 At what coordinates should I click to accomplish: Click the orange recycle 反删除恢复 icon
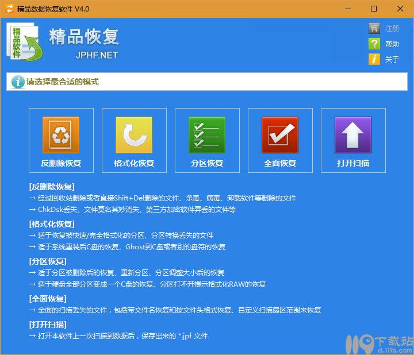(x=61, y=135)
